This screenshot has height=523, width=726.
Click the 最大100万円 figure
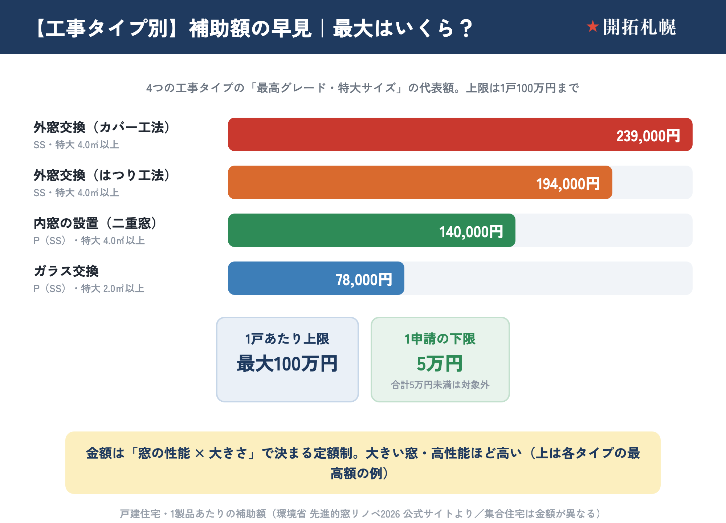coord(287,364)
